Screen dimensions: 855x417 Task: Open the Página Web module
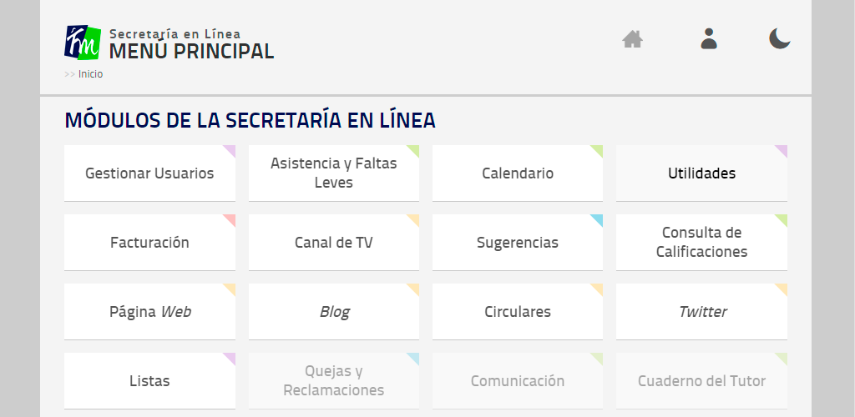tap(149, 312)
